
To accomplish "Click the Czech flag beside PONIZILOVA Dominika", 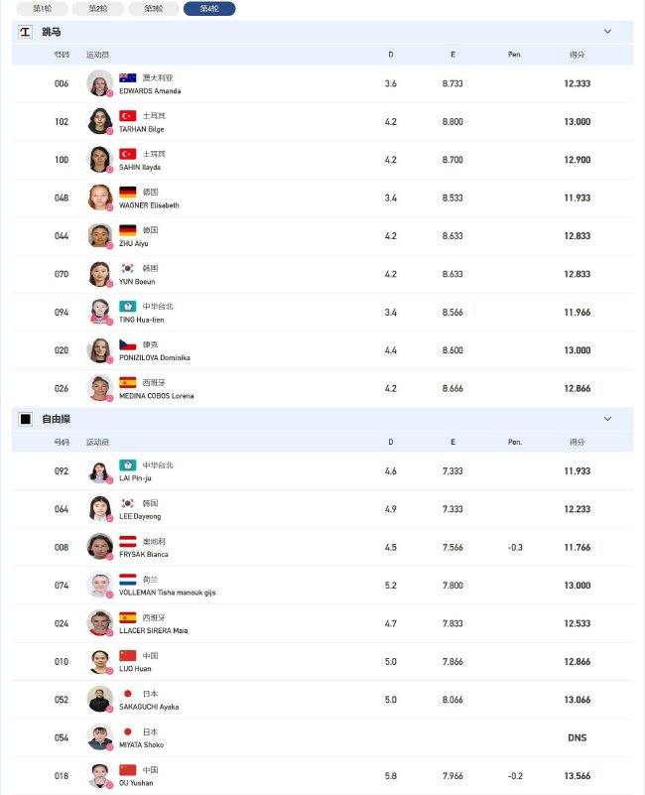I will (x=127, y=344).
